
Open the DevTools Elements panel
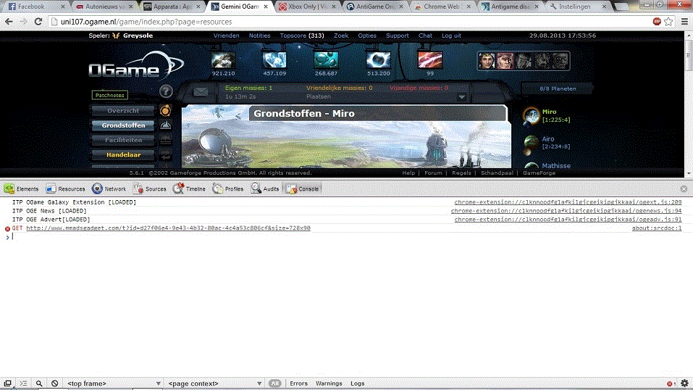click(x=21, y=188)
